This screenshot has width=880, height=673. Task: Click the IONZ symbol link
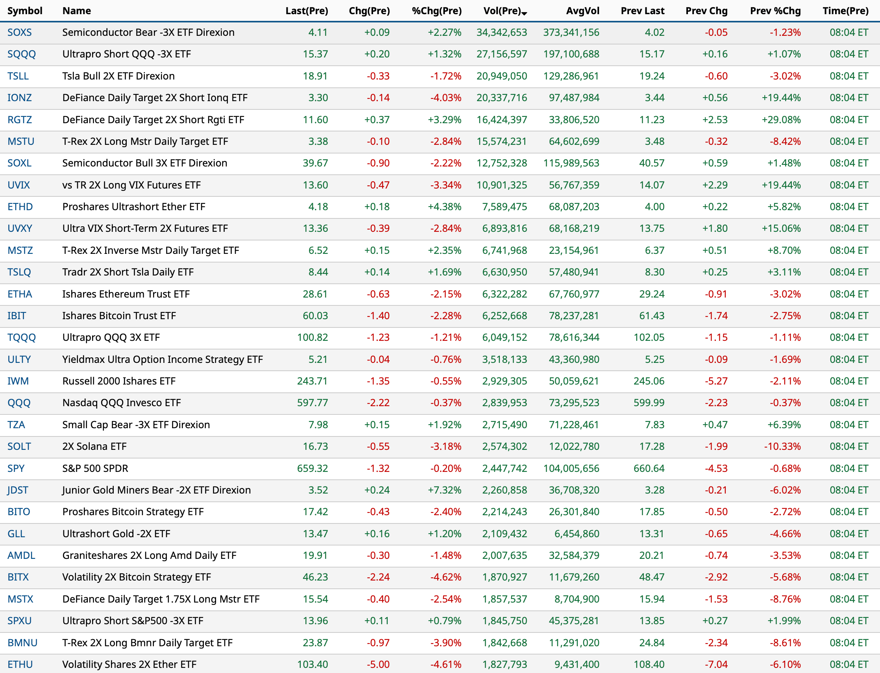coord(20,98)
